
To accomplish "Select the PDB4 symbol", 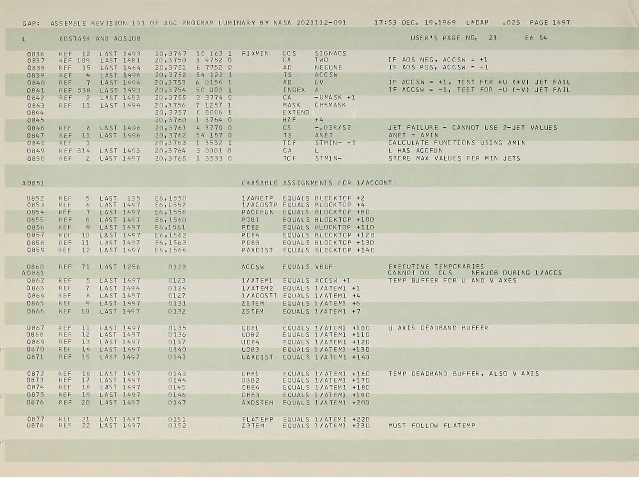I will click(x=251, y=235).
